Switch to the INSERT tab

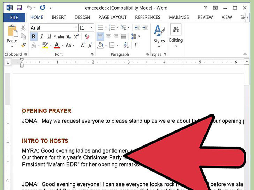tap(59, 17)
